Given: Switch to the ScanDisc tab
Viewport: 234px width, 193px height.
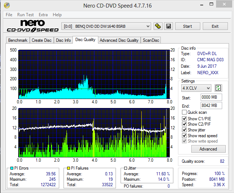Looking at the screenshot, I should (151, 40).
